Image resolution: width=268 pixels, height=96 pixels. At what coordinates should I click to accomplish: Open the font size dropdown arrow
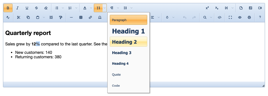pos(105,8)
